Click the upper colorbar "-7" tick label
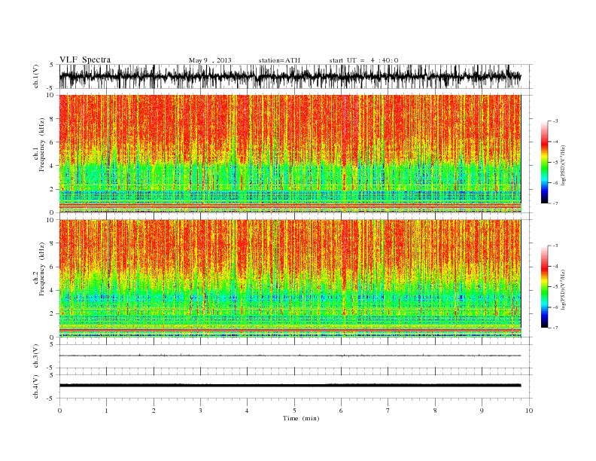The width and height of the screenshot is (596, 461). (555, 203)
